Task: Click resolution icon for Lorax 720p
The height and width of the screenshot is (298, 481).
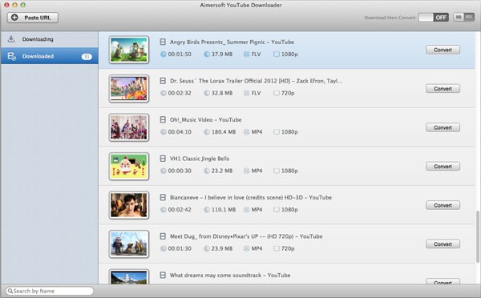Action: point(277,93)
